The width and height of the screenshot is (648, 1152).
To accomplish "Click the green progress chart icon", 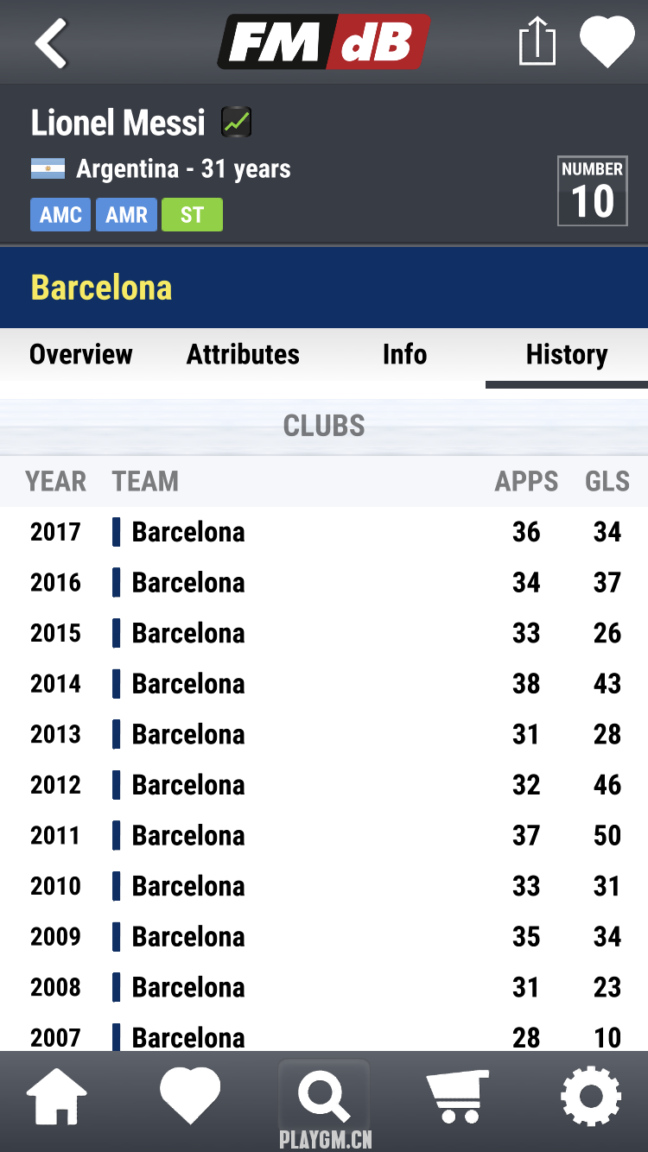I will (236, 122).
